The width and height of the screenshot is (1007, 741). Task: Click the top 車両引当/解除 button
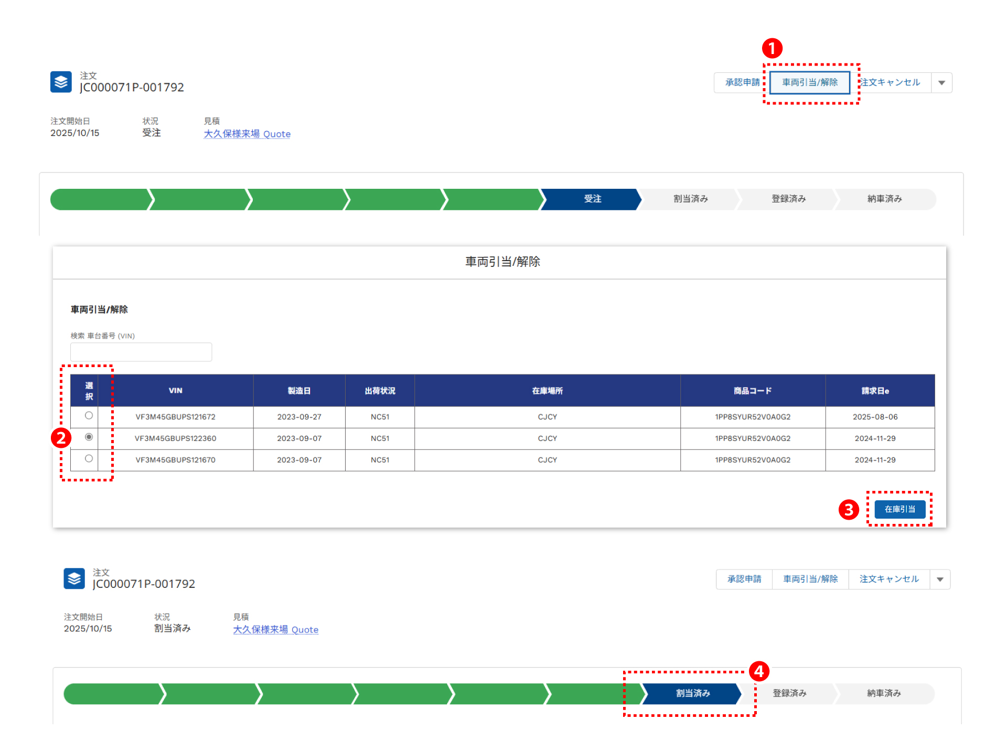coord(809,82)
